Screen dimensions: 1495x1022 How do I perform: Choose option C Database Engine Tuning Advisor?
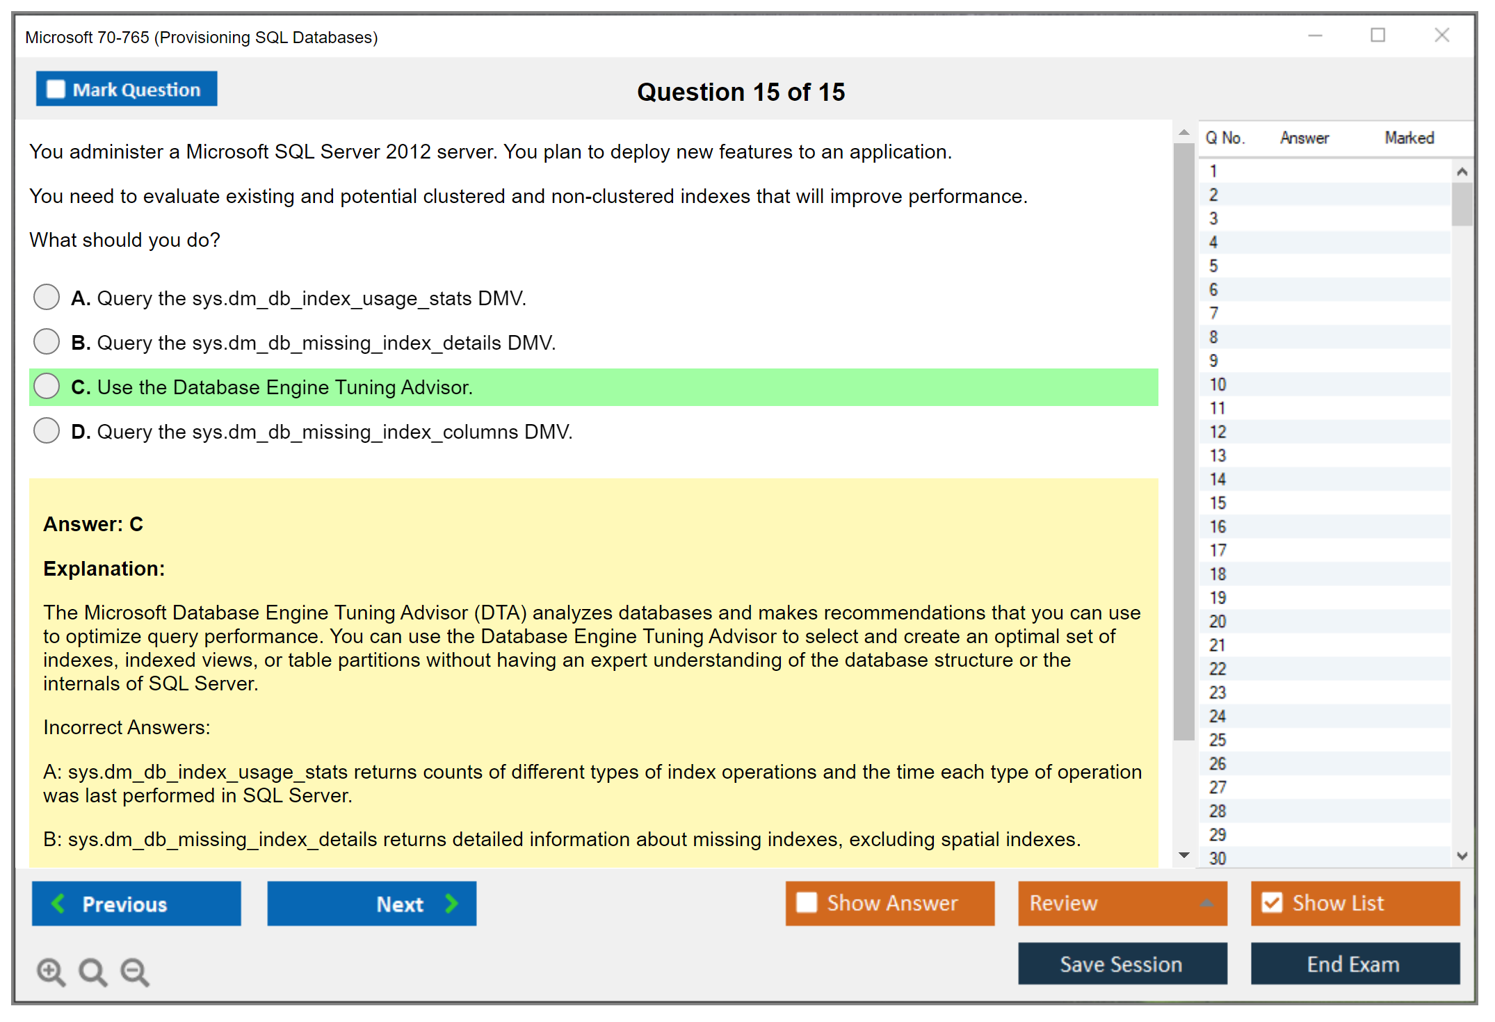coord(47,387)
